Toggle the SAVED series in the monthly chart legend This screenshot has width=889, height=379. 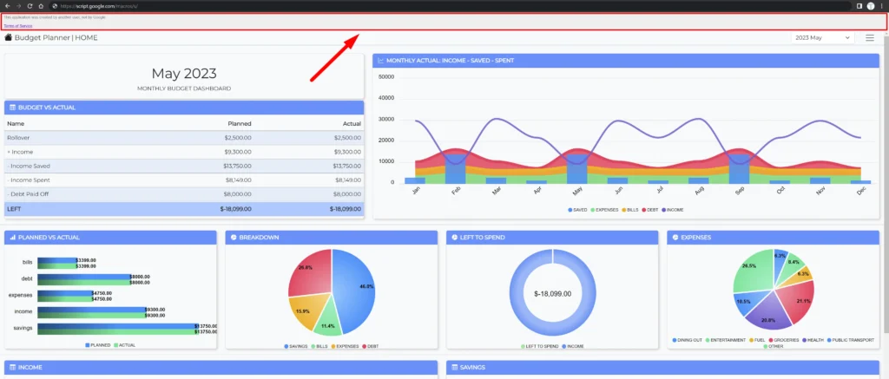pyautogui.click(x=577, y=210)
